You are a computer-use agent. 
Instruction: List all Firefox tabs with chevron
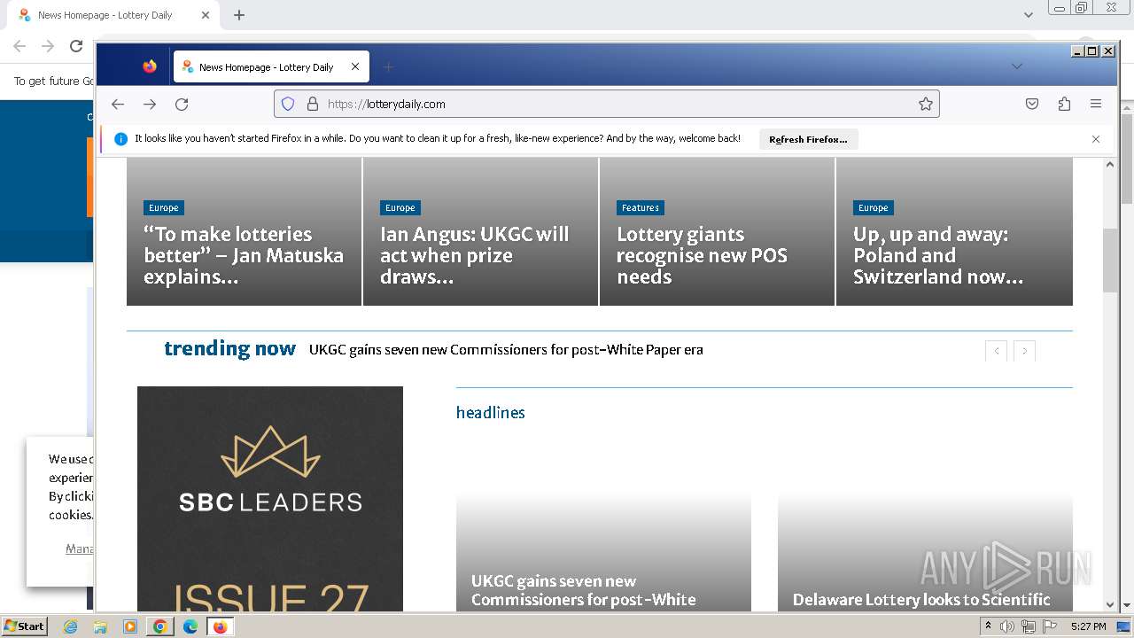pos(1017,66)
